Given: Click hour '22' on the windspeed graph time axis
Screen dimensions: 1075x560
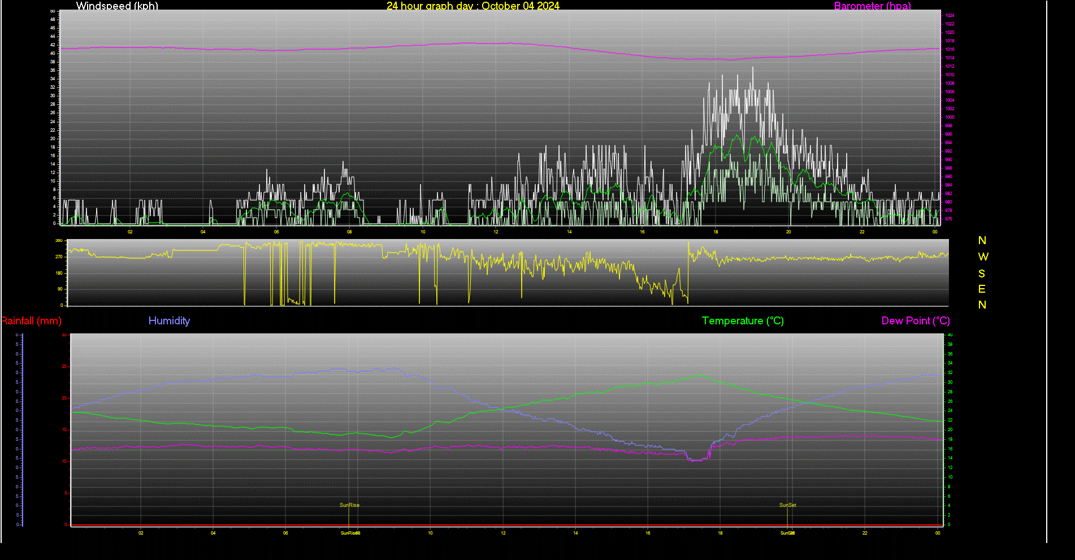Looking at the screenshot, I should (862, 232).
